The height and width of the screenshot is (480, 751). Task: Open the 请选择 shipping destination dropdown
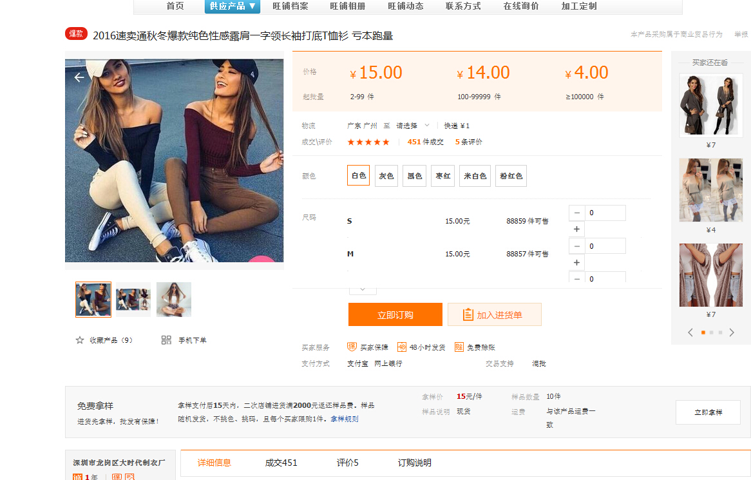(412, 126)
